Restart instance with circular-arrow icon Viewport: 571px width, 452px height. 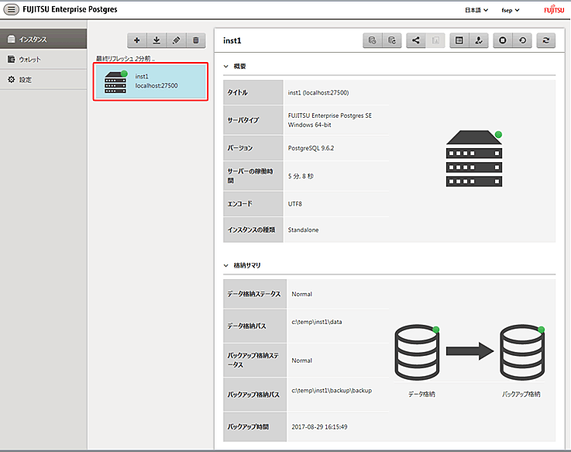tap(522, 40)
